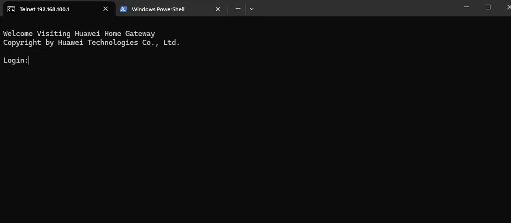Click the command prompt icon on Telnet tab
The width and height of the screenshot is (511, 223).
tap(11, 9)
